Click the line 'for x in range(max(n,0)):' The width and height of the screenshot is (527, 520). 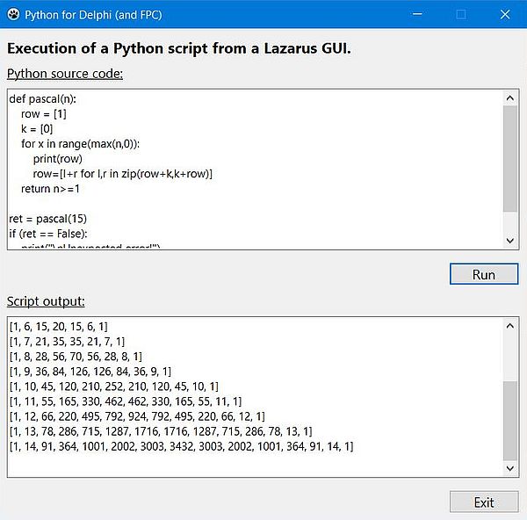click(x=80, y=144)
